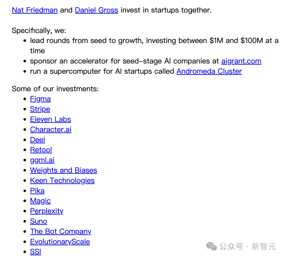Image resolution: width=285 pixels, height=258 pixels.
Task: Open the Figma investment link
Action: [x=40, y=99]
